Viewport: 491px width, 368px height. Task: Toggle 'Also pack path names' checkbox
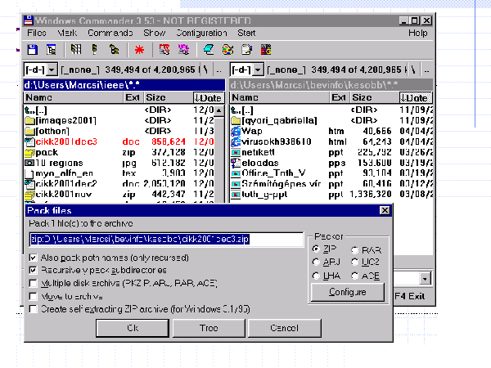coord(33,258)
